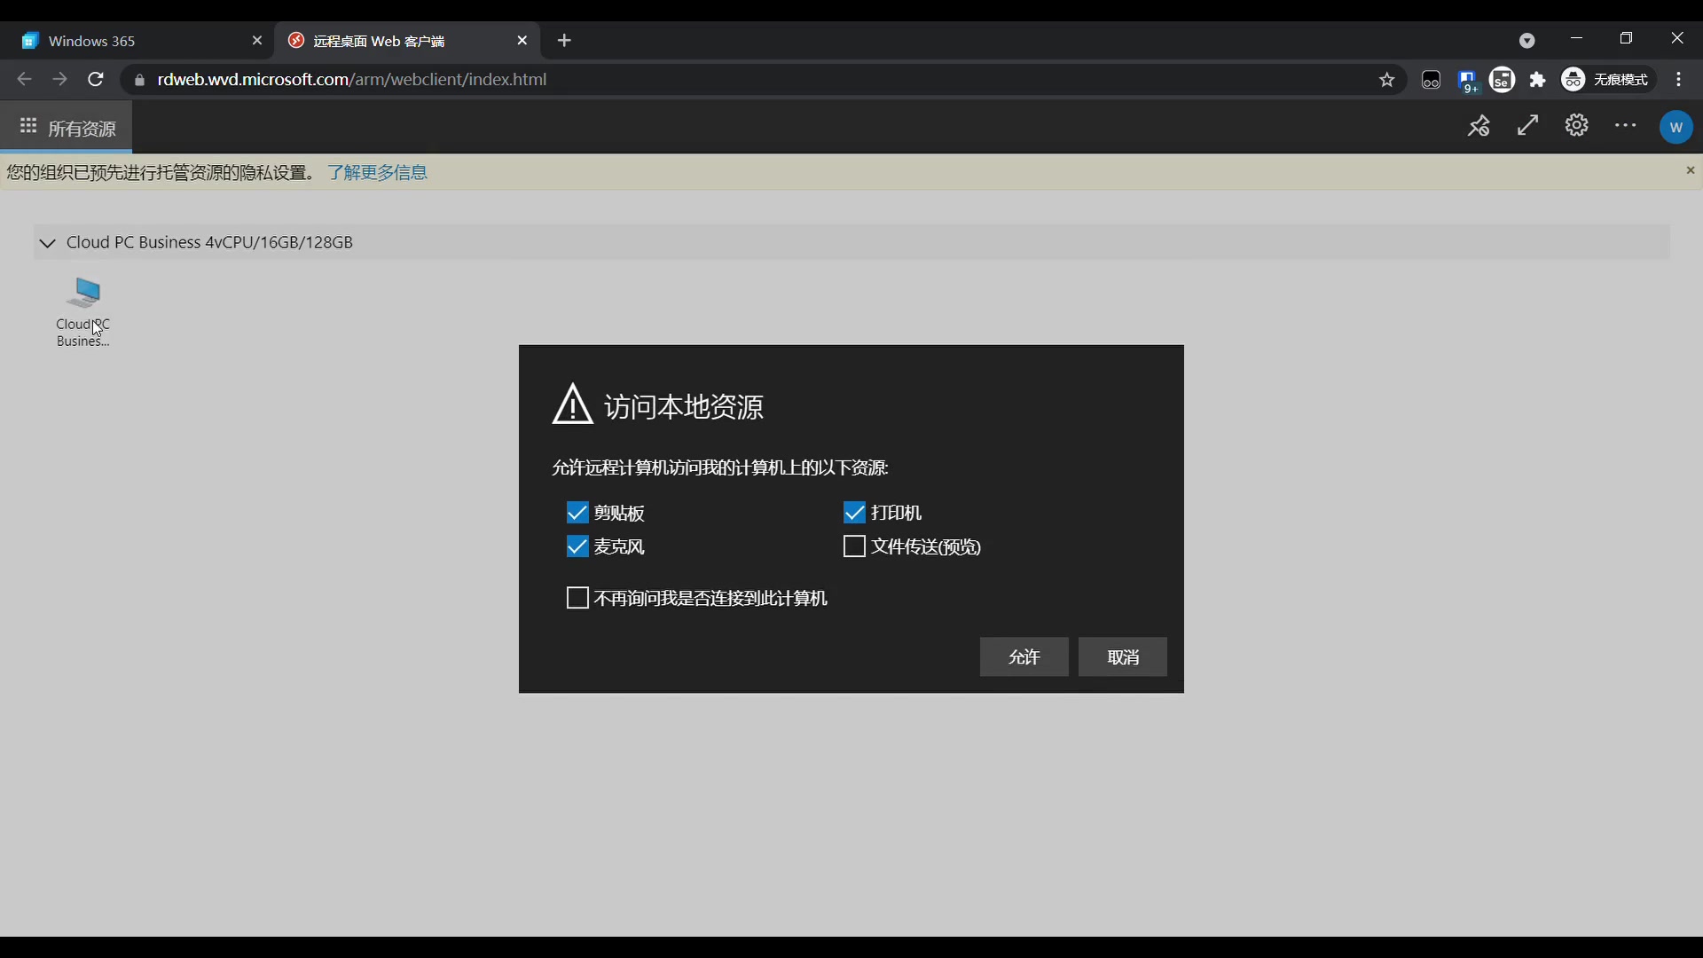The width and height of the screenshot is (1703, 958).
Task: Click the 允许 (Allow) button
Action: [x=1024, y=656]
